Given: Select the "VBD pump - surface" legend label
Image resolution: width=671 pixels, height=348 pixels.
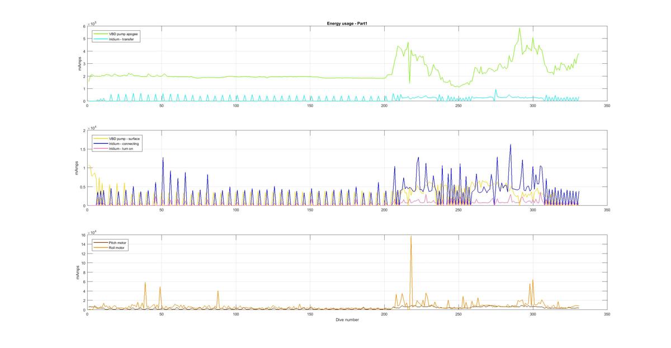Looking at the screenshot, I should [124, 138].
